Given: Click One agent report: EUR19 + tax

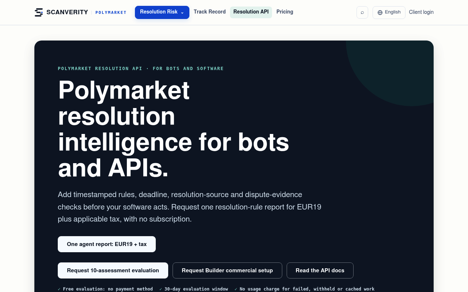Looking at the screenshot, I should (x=107, y=244).
